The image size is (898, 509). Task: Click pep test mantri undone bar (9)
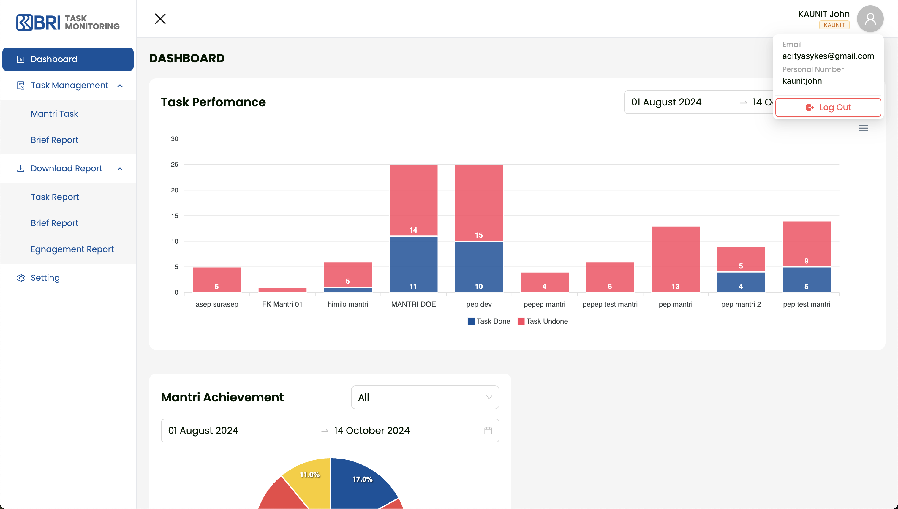[x=807, y=244]
